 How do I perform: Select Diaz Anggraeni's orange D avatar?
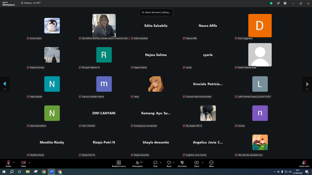(x=260, y=26)
